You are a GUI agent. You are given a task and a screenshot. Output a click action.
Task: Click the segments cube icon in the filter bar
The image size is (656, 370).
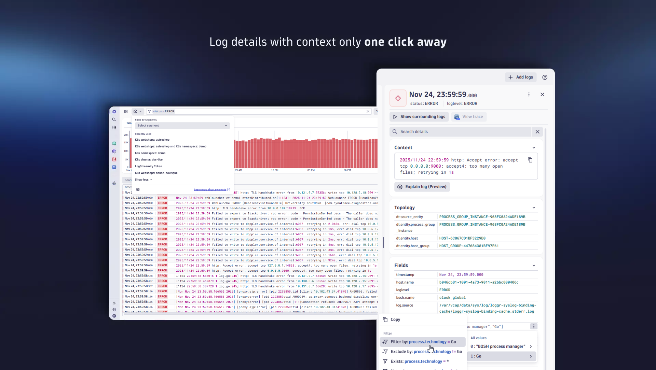(x=136, y=111)
